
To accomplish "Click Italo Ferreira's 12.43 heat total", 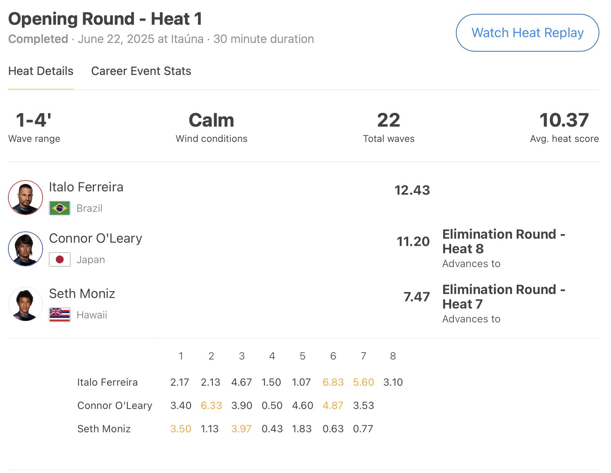I will tap(412, 190).
